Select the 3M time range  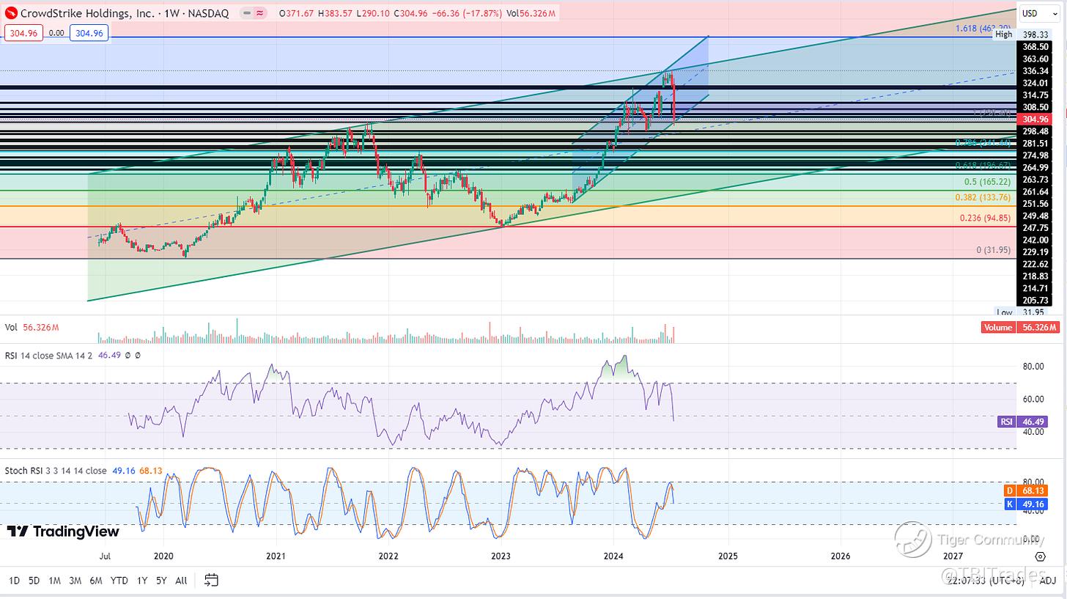(x=75, y=581)
